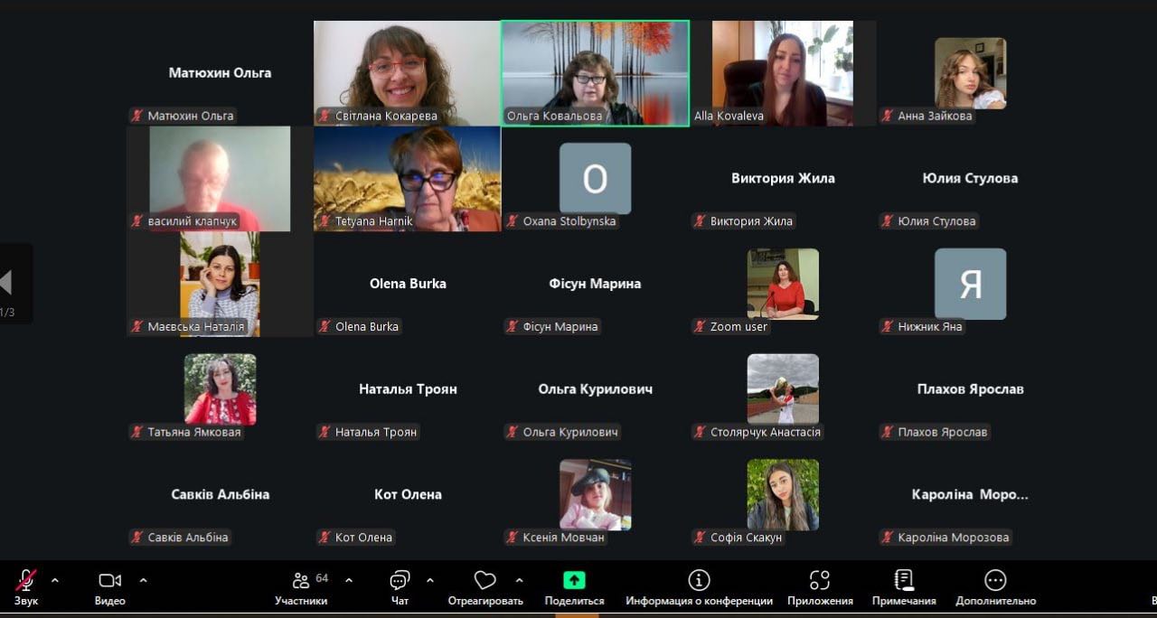Expand audio options arrow next to Звук
The image size is (1157, 618).
click(55, 580)
